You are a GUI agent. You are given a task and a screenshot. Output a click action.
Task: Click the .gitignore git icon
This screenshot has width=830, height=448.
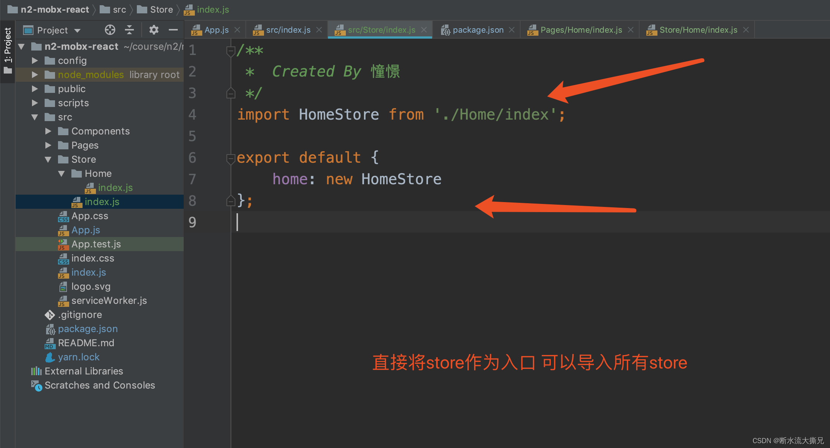click(50, 315)
